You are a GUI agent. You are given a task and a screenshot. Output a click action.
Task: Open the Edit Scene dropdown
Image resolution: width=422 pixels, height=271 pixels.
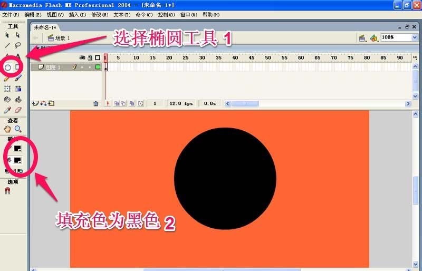362,38
